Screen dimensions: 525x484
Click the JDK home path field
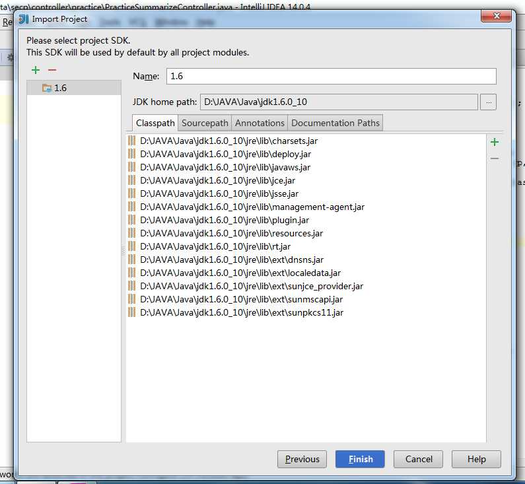point(339,102)
